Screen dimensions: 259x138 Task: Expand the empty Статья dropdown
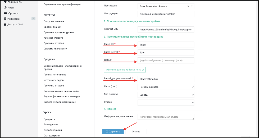pos(166,103)
